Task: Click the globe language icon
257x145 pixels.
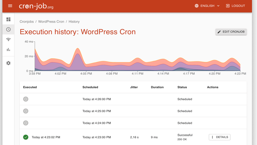Action: coord(197,6)
